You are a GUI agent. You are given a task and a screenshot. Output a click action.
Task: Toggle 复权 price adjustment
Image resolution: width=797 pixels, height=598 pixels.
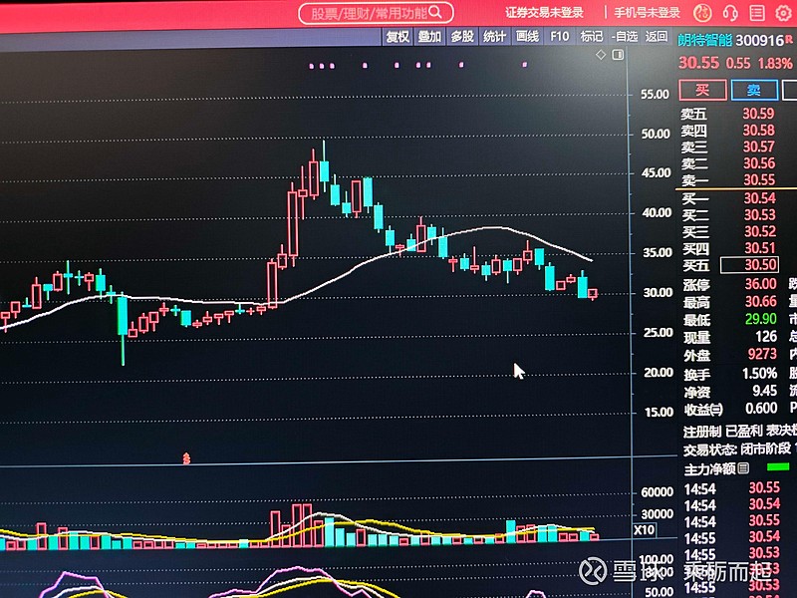[x=398, y=37]
